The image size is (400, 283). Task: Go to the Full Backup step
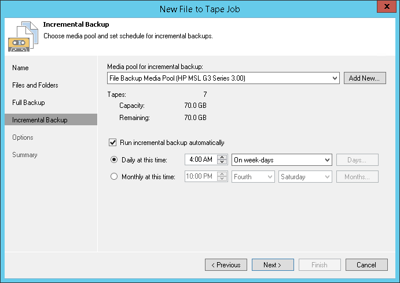(28, 103)
